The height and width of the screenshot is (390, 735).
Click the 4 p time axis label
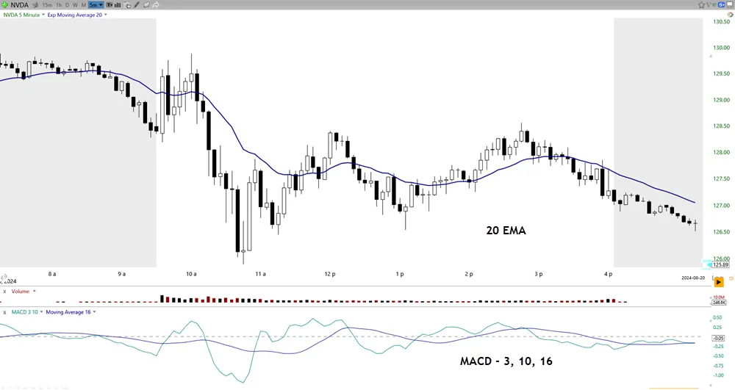(608, 274)
